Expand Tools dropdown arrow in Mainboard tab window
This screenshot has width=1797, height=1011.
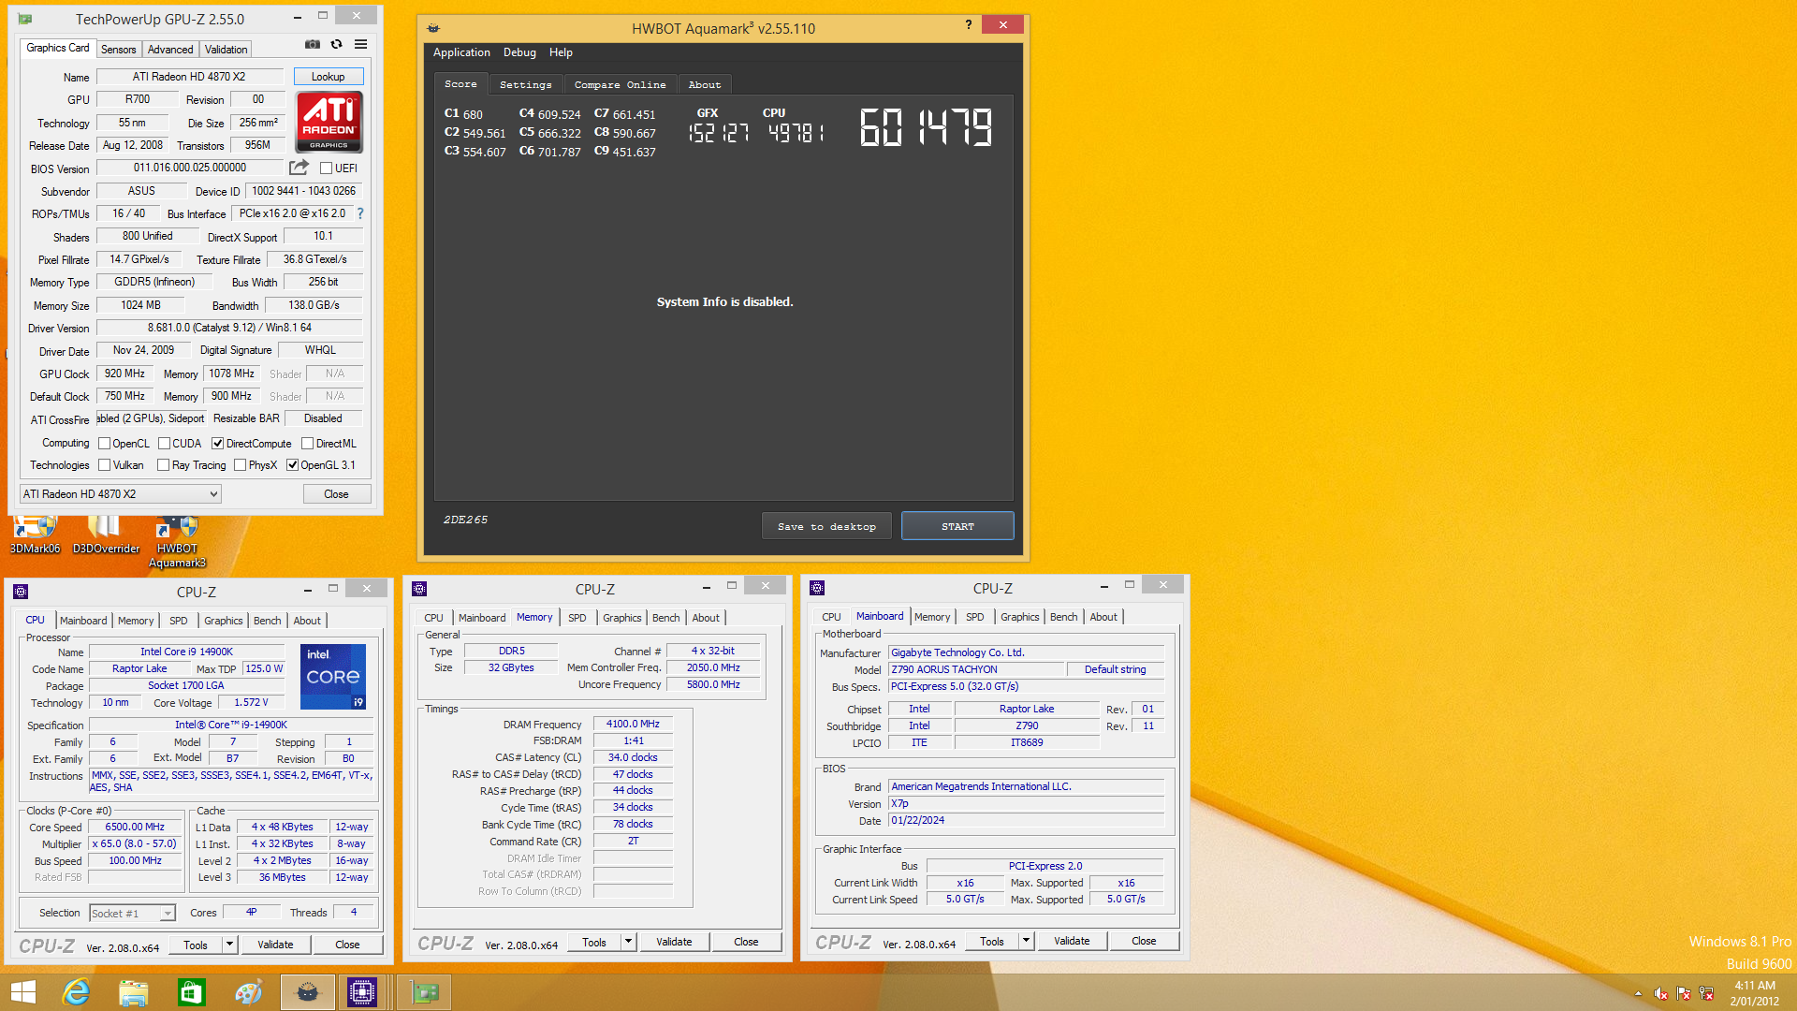click(1026, 941)
